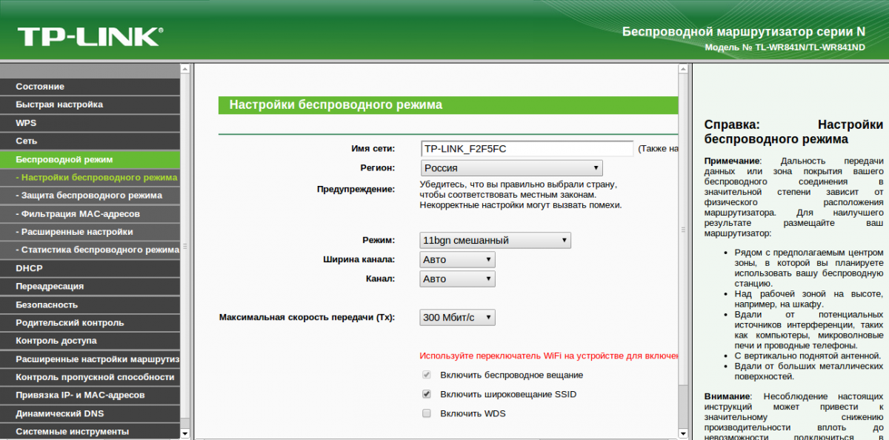Image resolution: width=889 pixels, height=440 pixels.
Task: Open the Регион dropdown showing Россия
Action: [x=511, y=168]
